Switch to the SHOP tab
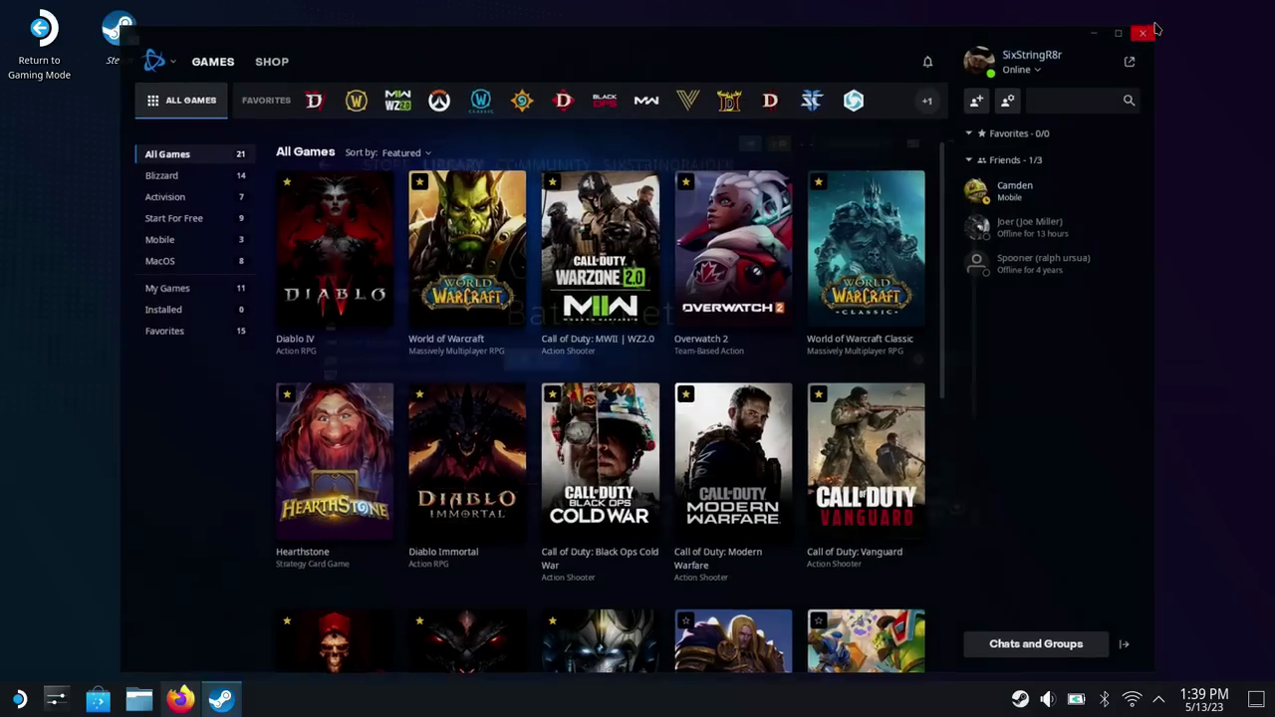The width and height of the screenshot is (1275, 717). point(272,62)
